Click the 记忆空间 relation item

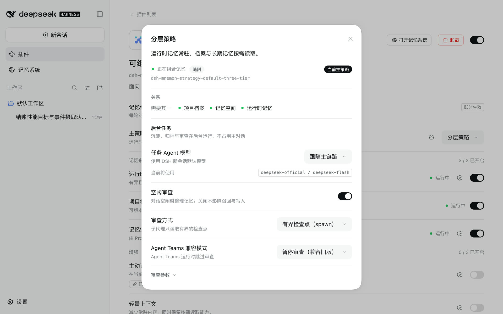pos(223,108)
